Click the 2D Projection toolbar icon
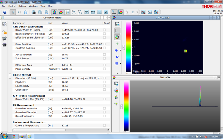Viewport: 223px width, 139px height. click(54, 12)
